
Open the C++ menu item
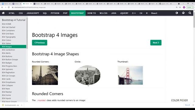(x=134, y=13)
